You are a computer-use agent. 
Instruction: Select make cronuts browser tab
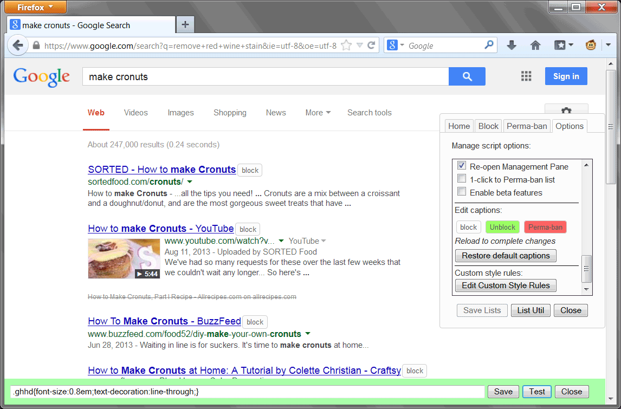point(92,25)
